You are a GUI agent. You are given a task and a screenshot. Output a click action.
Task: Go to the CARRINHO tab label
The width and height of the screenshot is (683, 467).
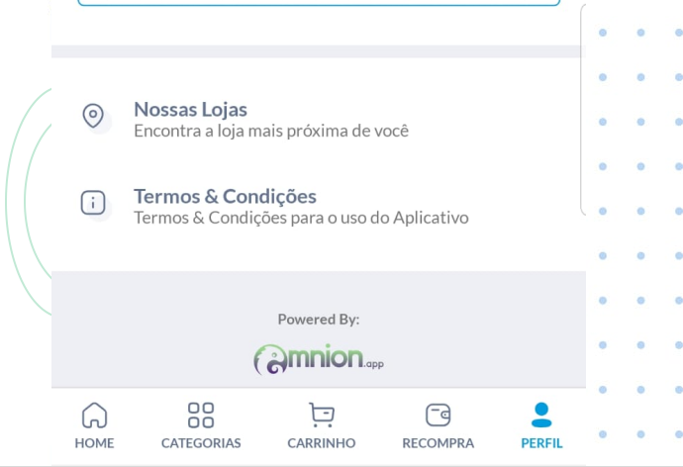click(x=322, y=443)
